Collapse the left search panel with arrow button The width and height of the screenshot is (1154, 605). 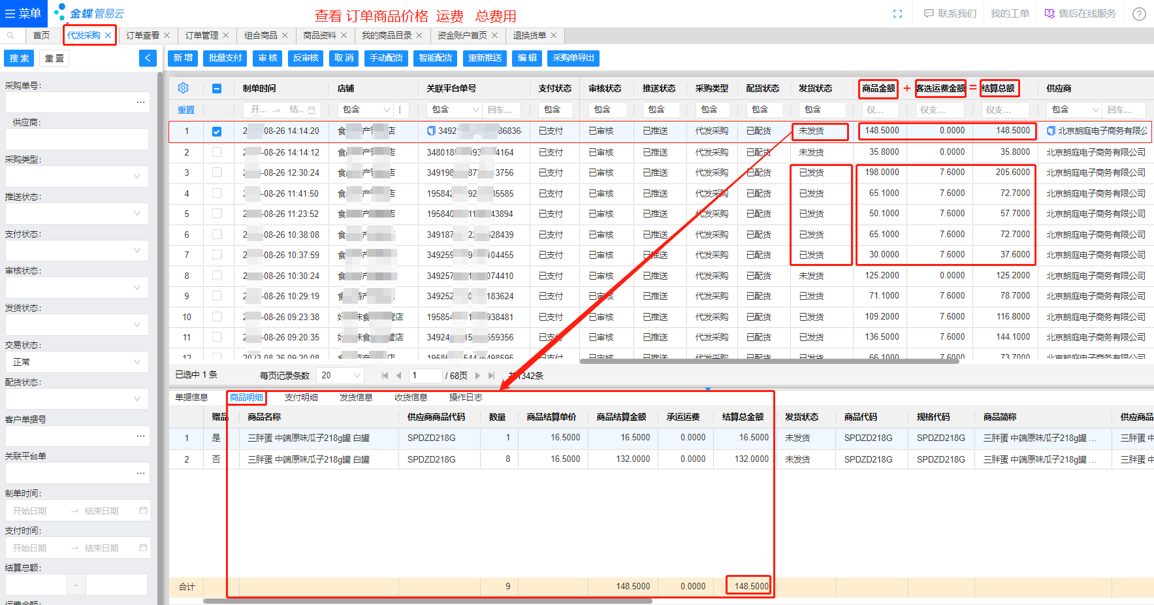(148, 58)
